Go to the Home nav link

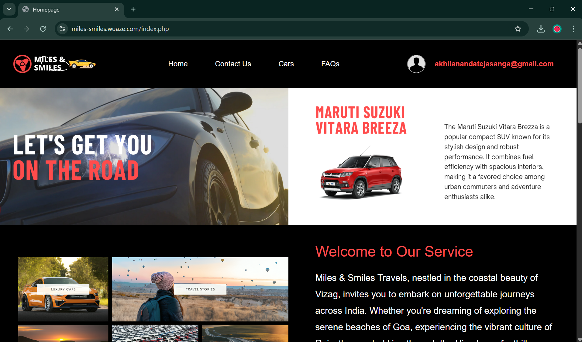pos(178,64)
